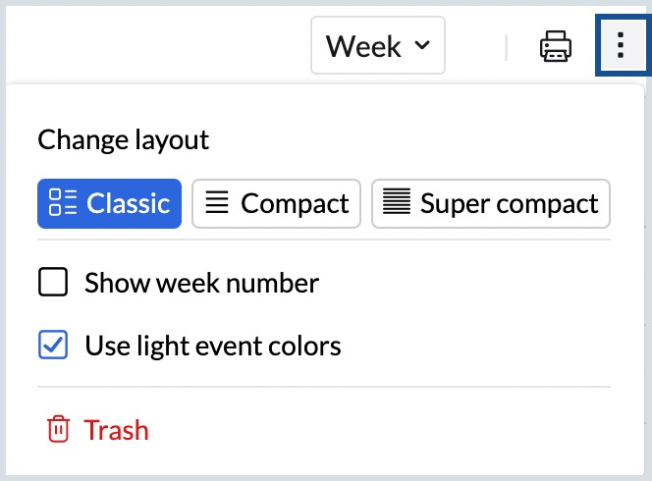Click the Super compact dense-lines icon
652x481 pixels.
click(x=396, y=203)
